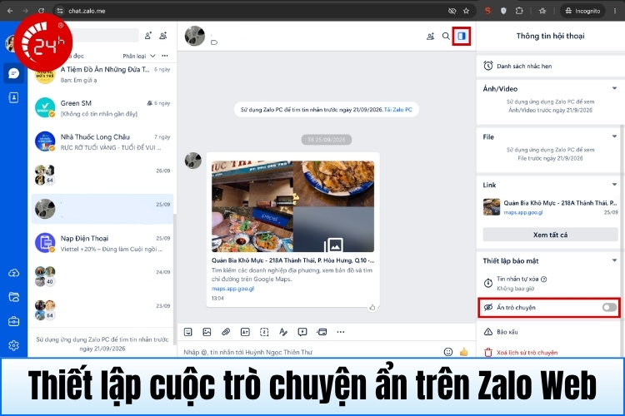Click the chat header avatar
625x416 pixels.
click(x=194, y=37)
